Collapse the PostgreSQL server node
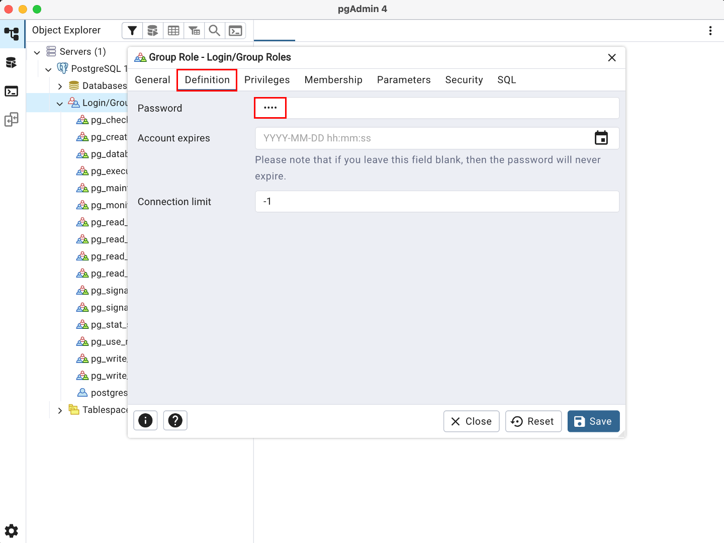This screenshot has height=543, width=724. click(x=48, y=69)
